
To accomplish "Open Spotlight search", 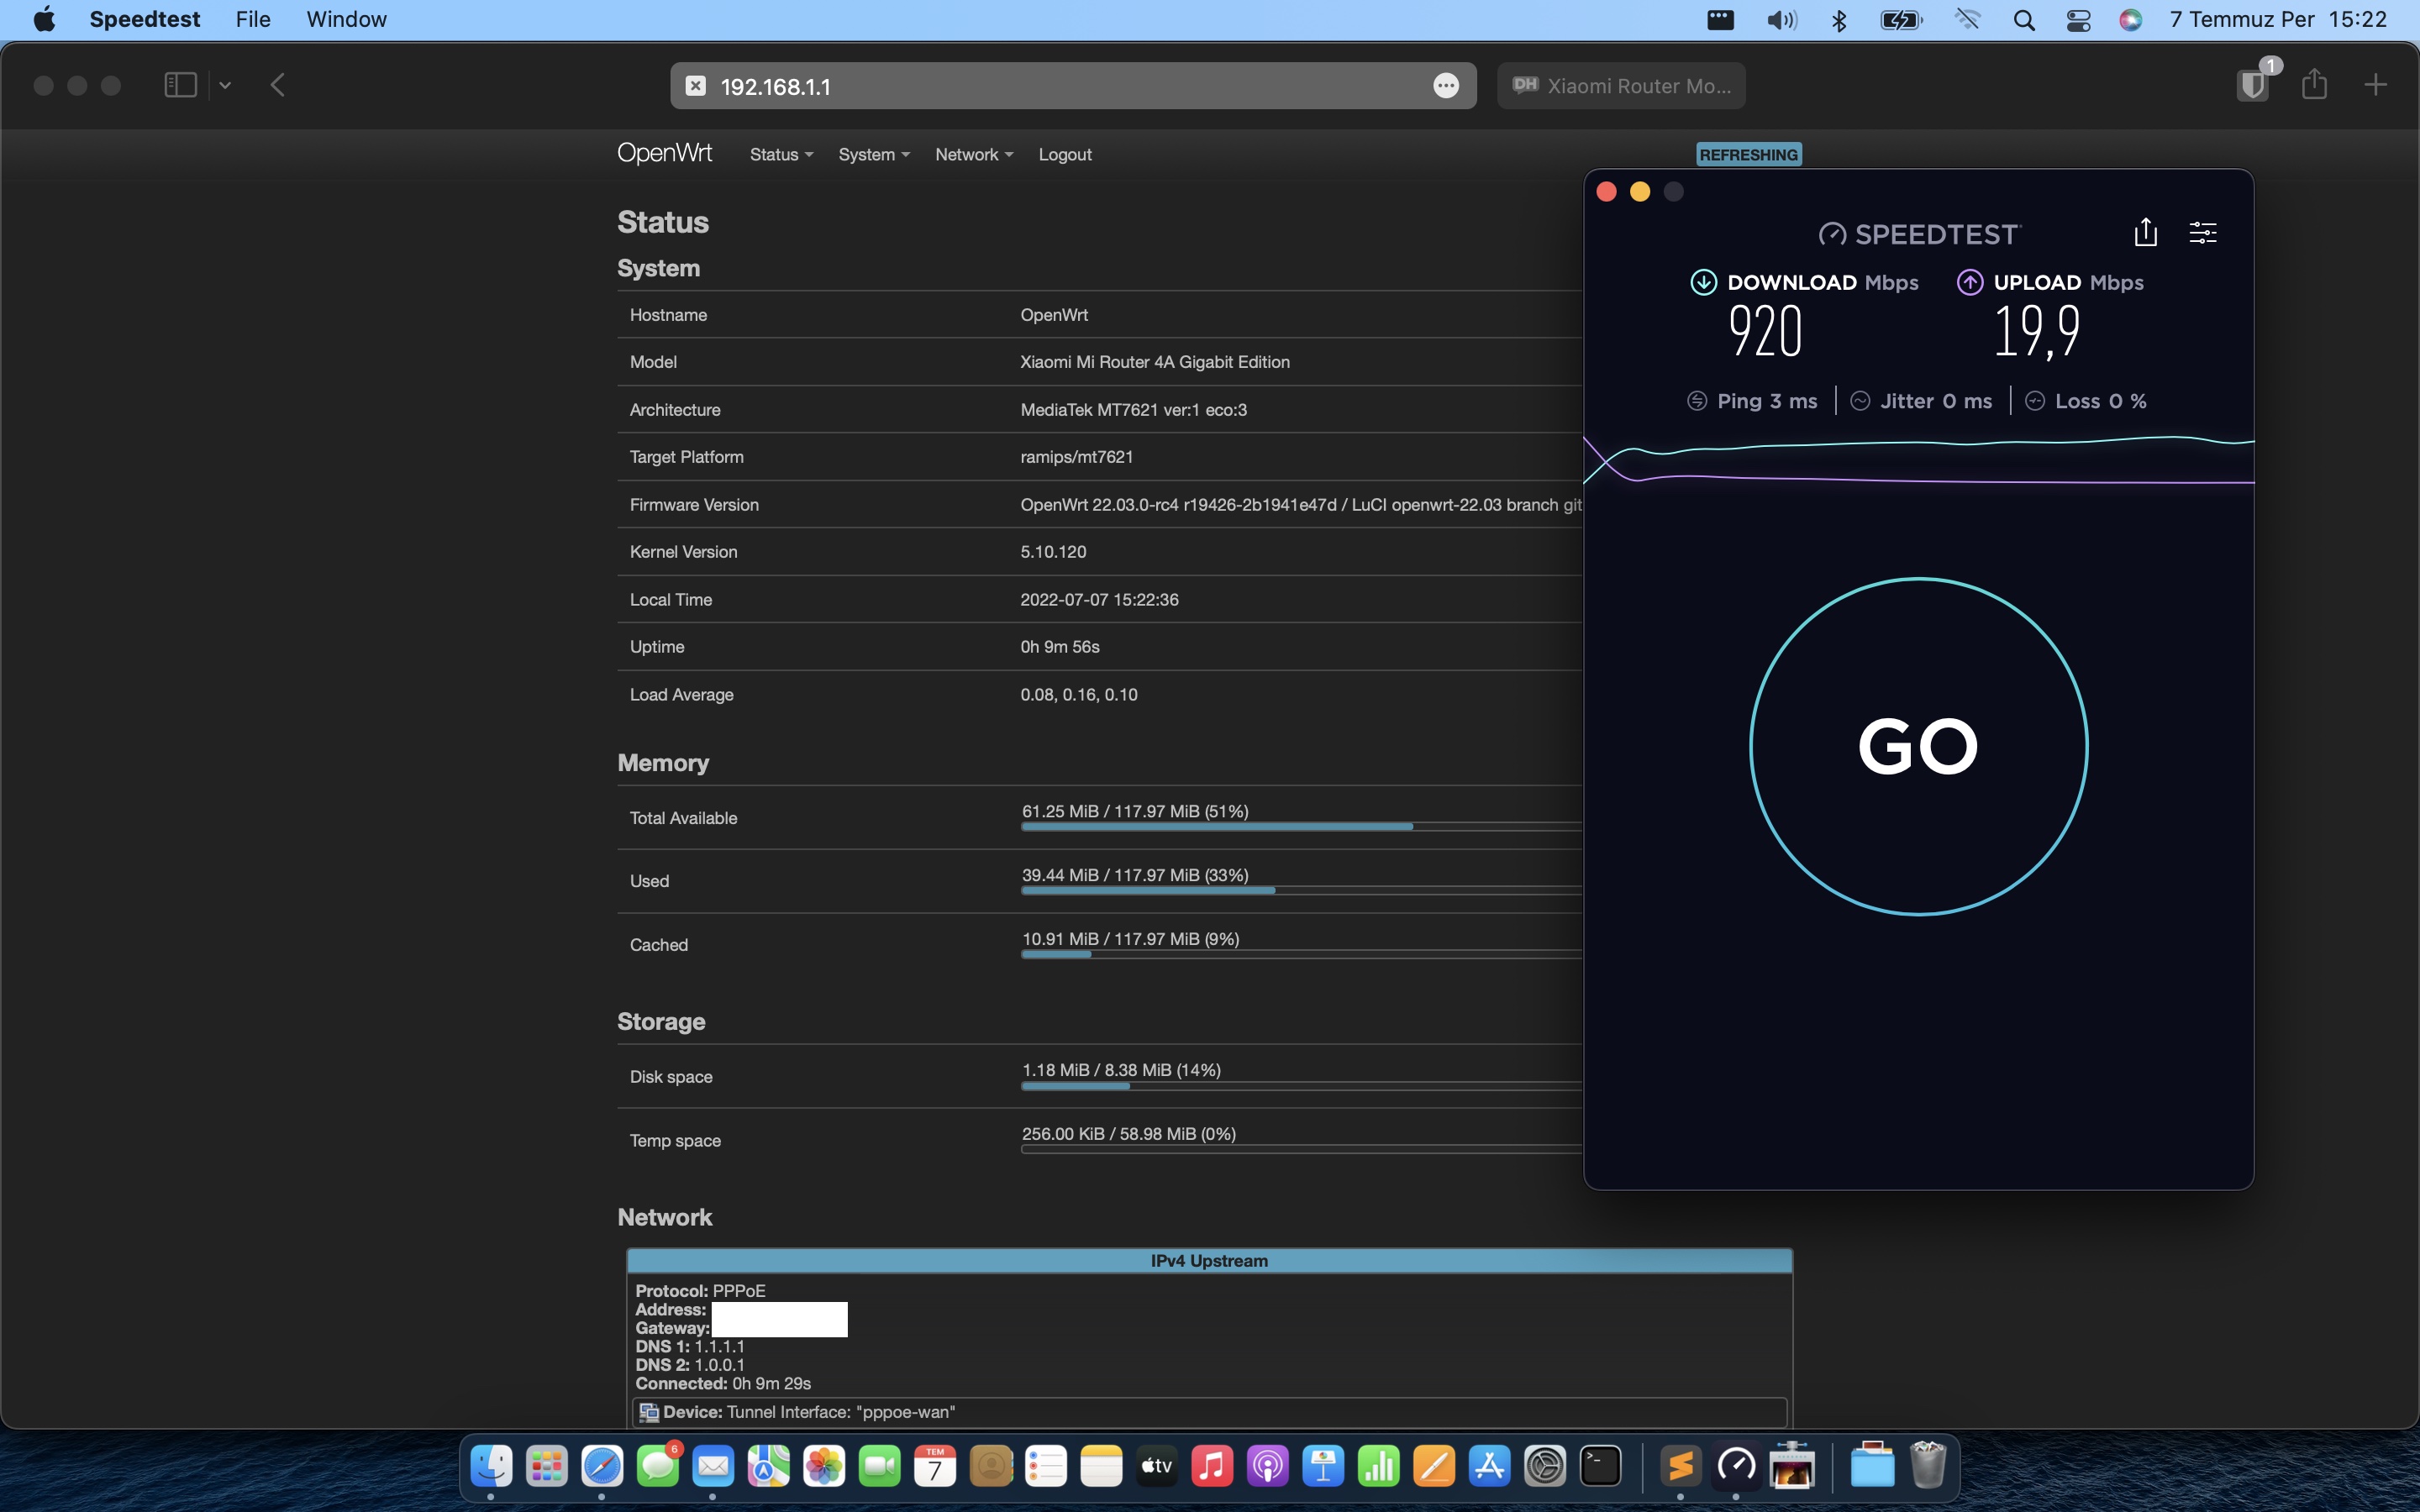I will [2024, 20].
